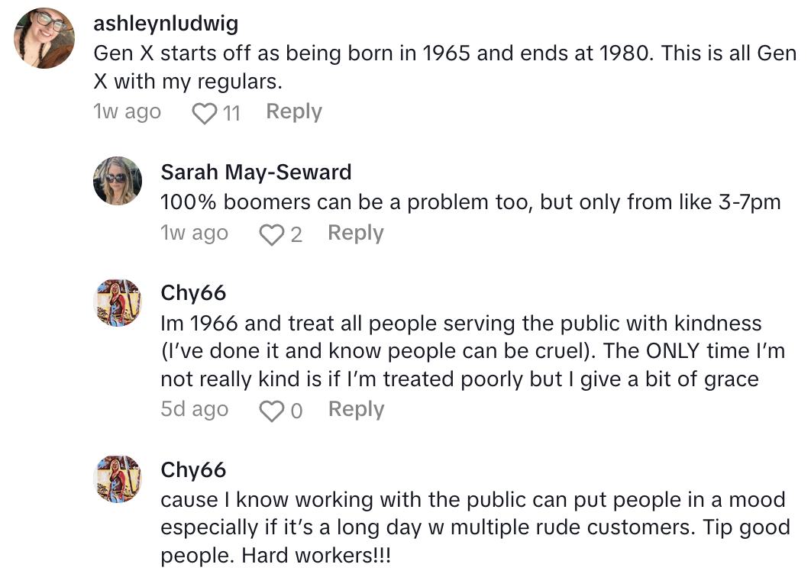
Task: Click Sarah May-Seward's avatar photo
Action: [x=118, y=181]
